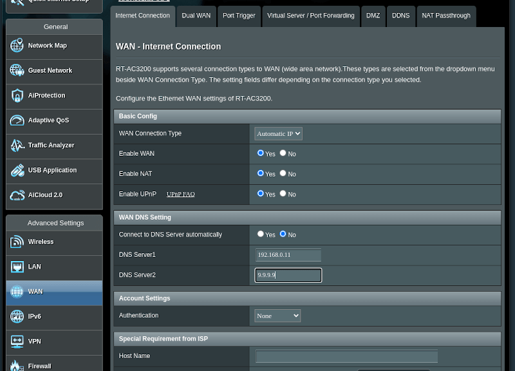Focus the DNS Server2 input field
Screen dimensions: 515x371
point(288,275)
